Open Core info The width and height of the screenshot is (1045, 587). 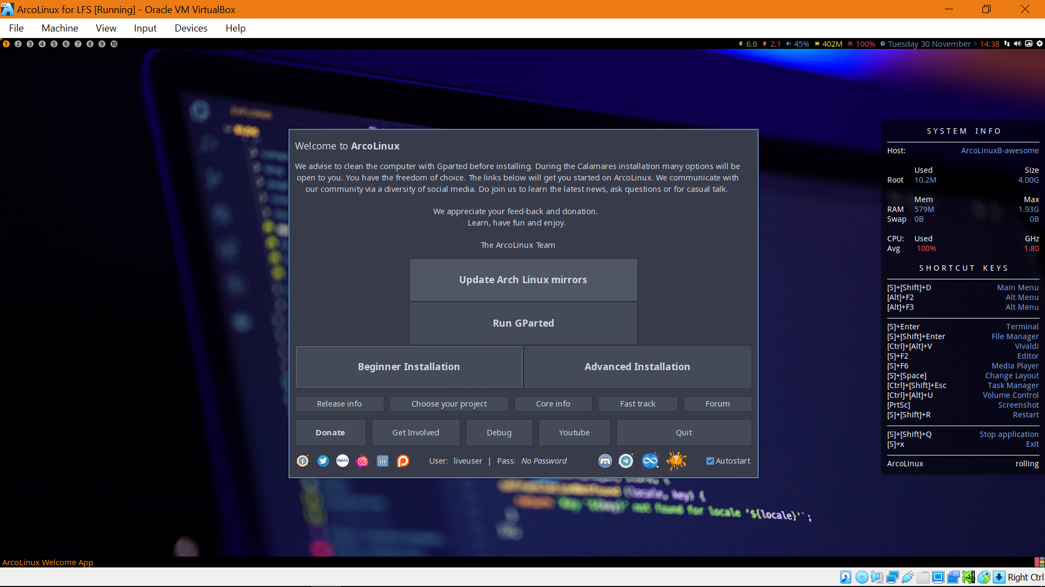coord(553,404)
